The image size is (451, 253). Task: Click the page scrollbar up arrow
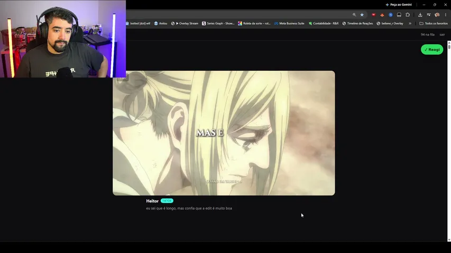(449, 43)
